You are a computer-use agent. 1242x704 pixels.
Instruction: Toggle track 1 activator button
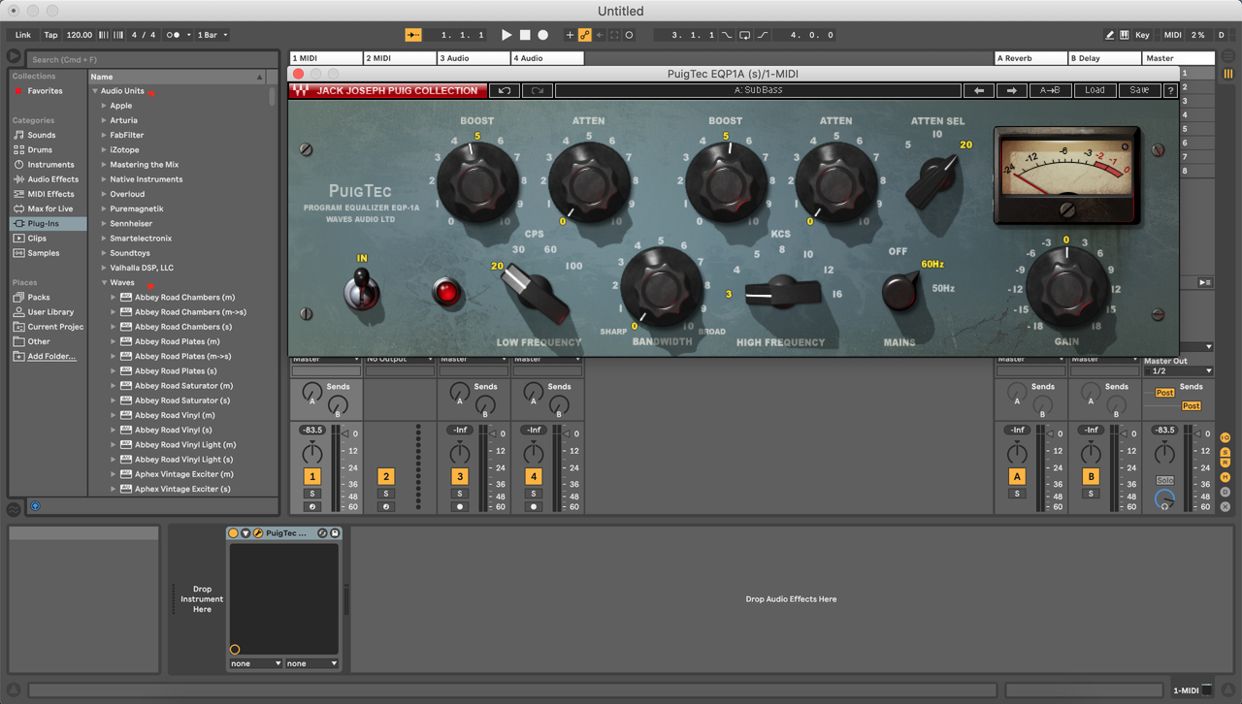click(x=312, y=476)
